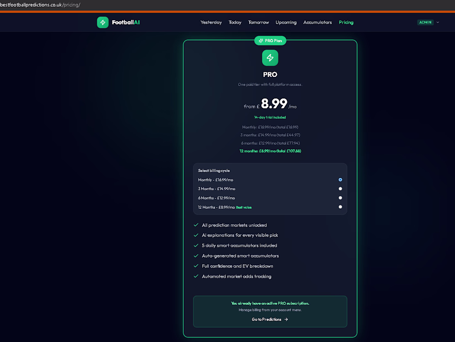This screenshot has height=342, width=455.
Task: Click the 12 months total £107.88 line
Action: pyautogui.click(x=270, y=151)
